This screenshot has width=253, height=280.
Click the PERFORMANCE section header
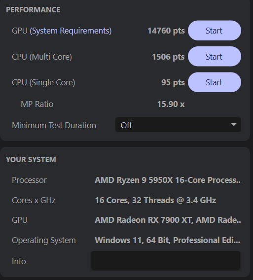[33, 10]
